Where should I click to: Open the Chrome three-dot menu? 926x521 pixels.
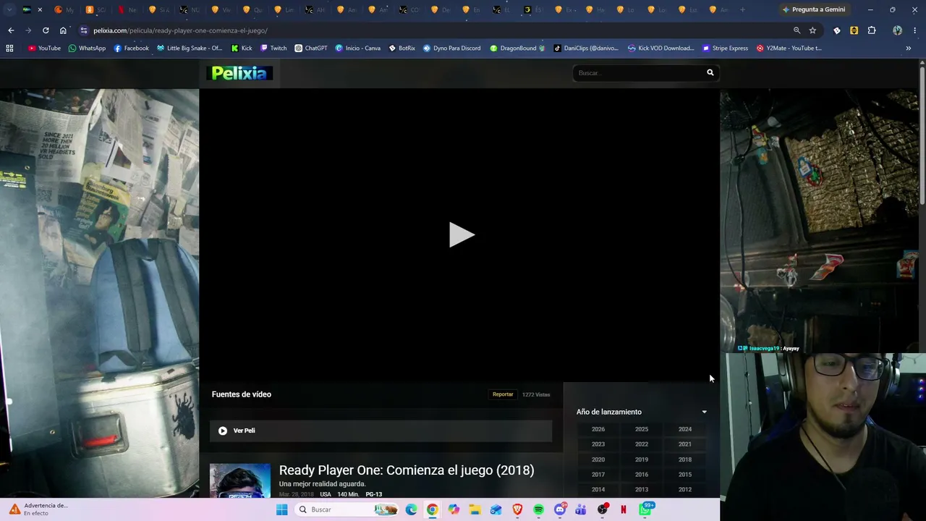tap(915, 30)
